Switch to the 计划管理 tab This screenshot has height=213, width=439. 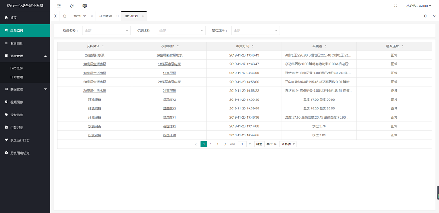(105, 16)
